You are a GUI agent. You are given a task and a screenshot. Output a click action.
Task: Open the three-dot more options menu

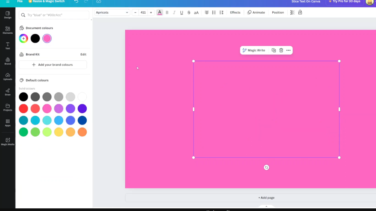tap(288, 50)
